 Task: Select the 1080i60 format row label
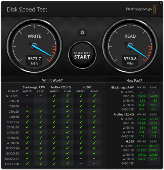click(x=13, y=106)
